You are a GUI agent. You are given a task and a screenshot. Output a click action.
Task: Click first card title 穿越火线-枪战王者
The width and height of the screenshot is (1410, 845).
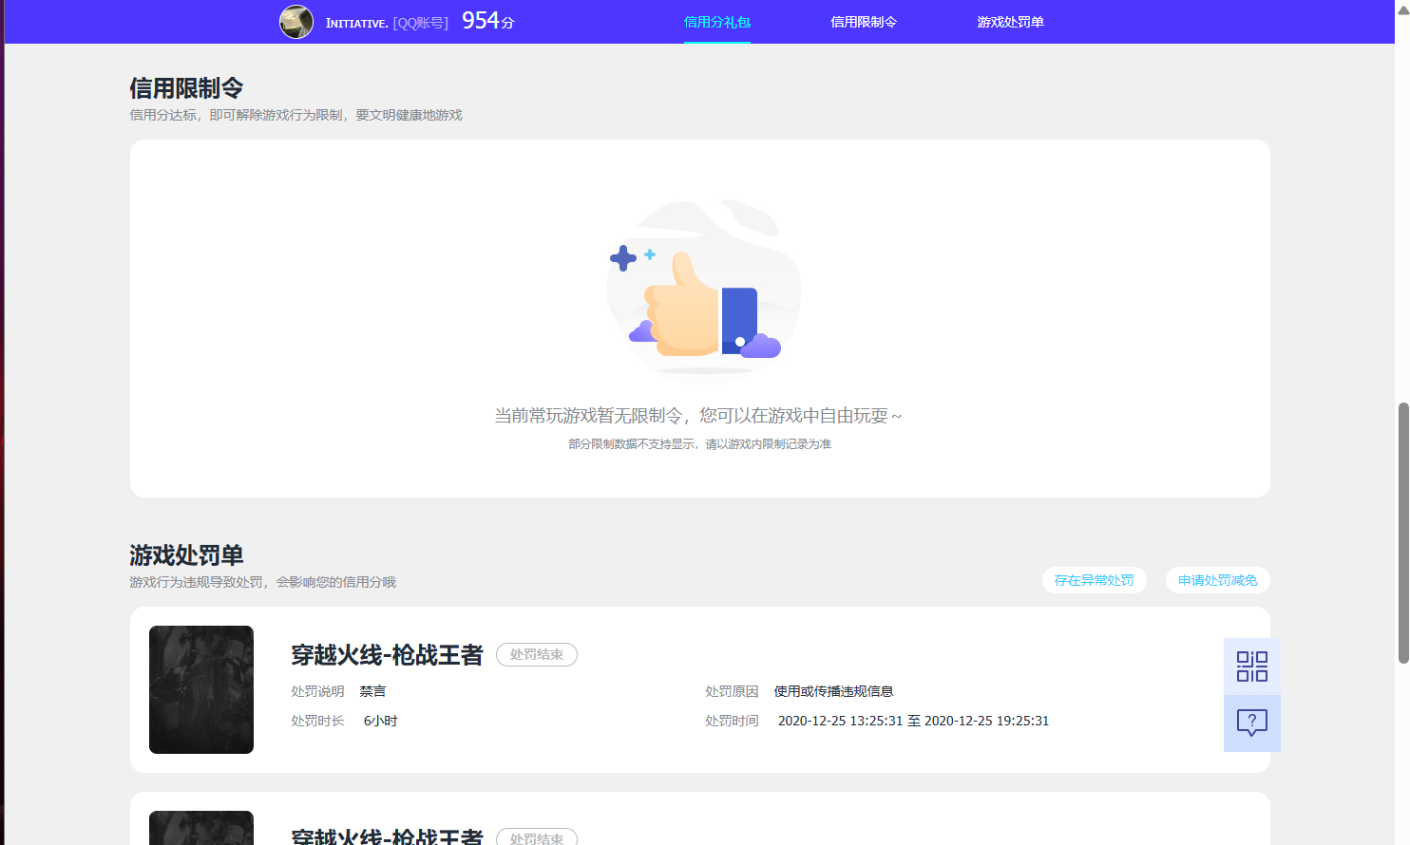(x=387, y=655)
